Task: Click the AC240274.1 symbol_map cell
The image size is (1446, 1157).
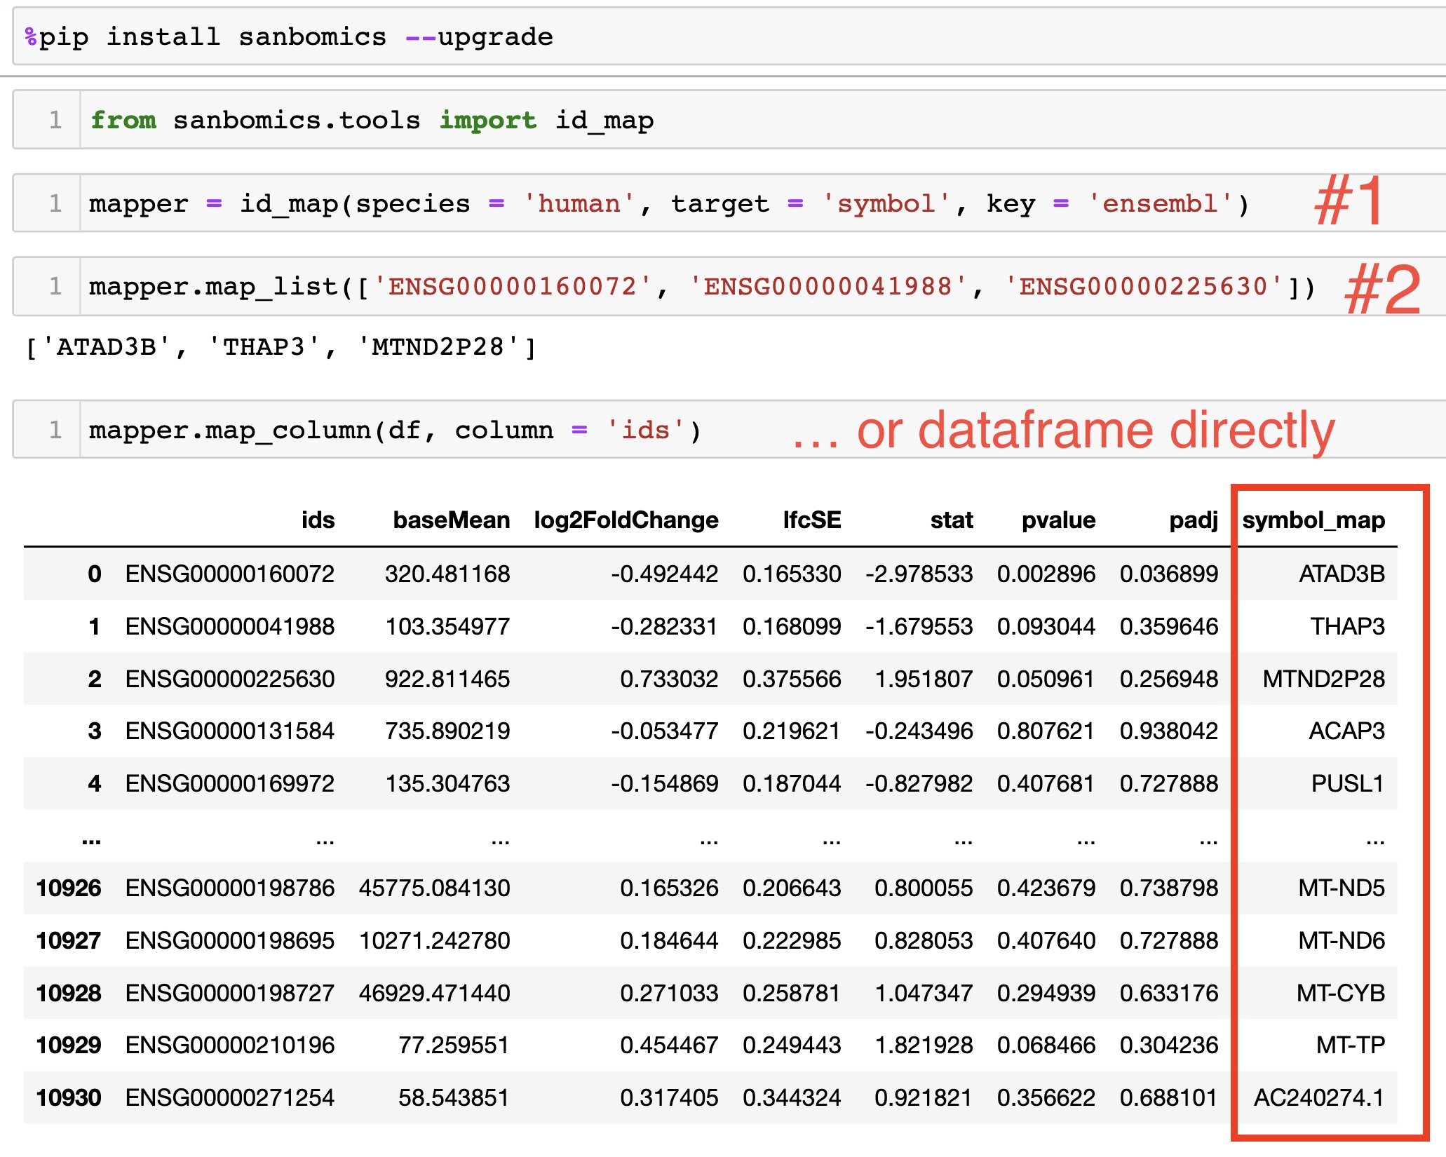Action: (x=1319, y=1097)
